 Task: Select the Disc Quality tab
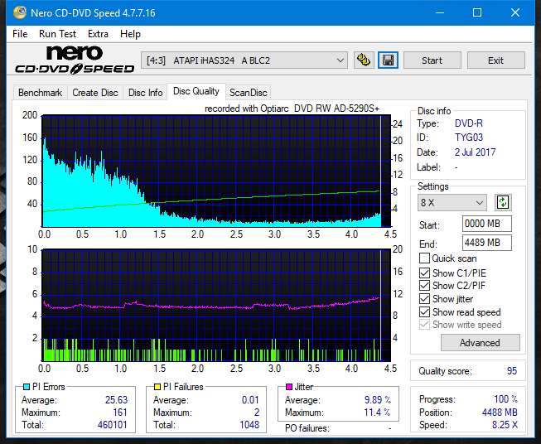[196, 91]
